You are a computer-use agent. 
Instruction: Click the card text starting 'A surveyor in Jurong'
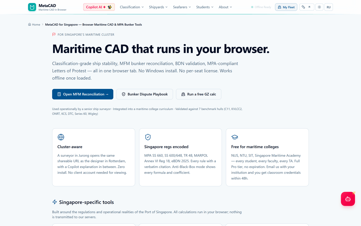click(92, 164)
